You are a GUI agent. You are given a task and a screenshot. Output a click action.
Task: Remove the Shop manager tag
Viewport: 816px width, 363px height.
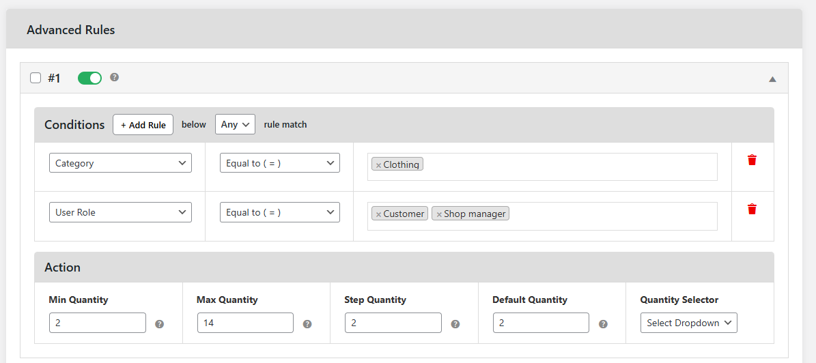pyautogui.click(x=438, y=214)
